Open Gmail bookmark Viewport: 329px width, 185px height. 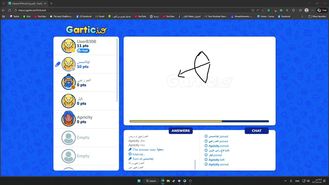[x=100, y=16]
